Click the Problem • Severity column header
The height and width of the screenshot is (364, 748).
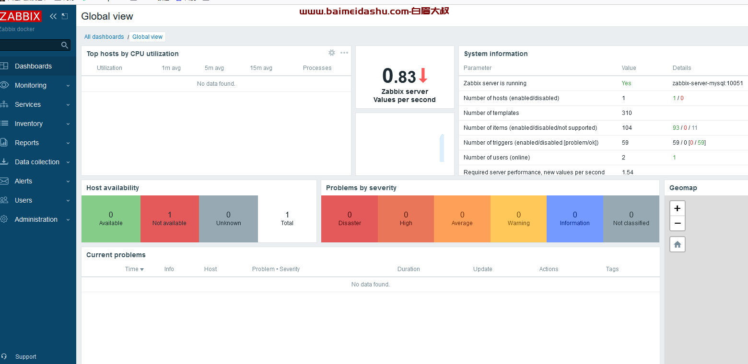point(276,269)
